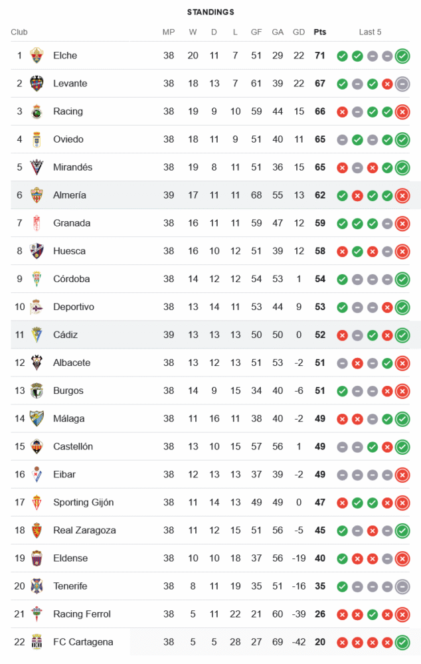Click the Cádiz yellow club badge
Image resolution: width=421 pixels, height=664 pixels.
(37, 335)
